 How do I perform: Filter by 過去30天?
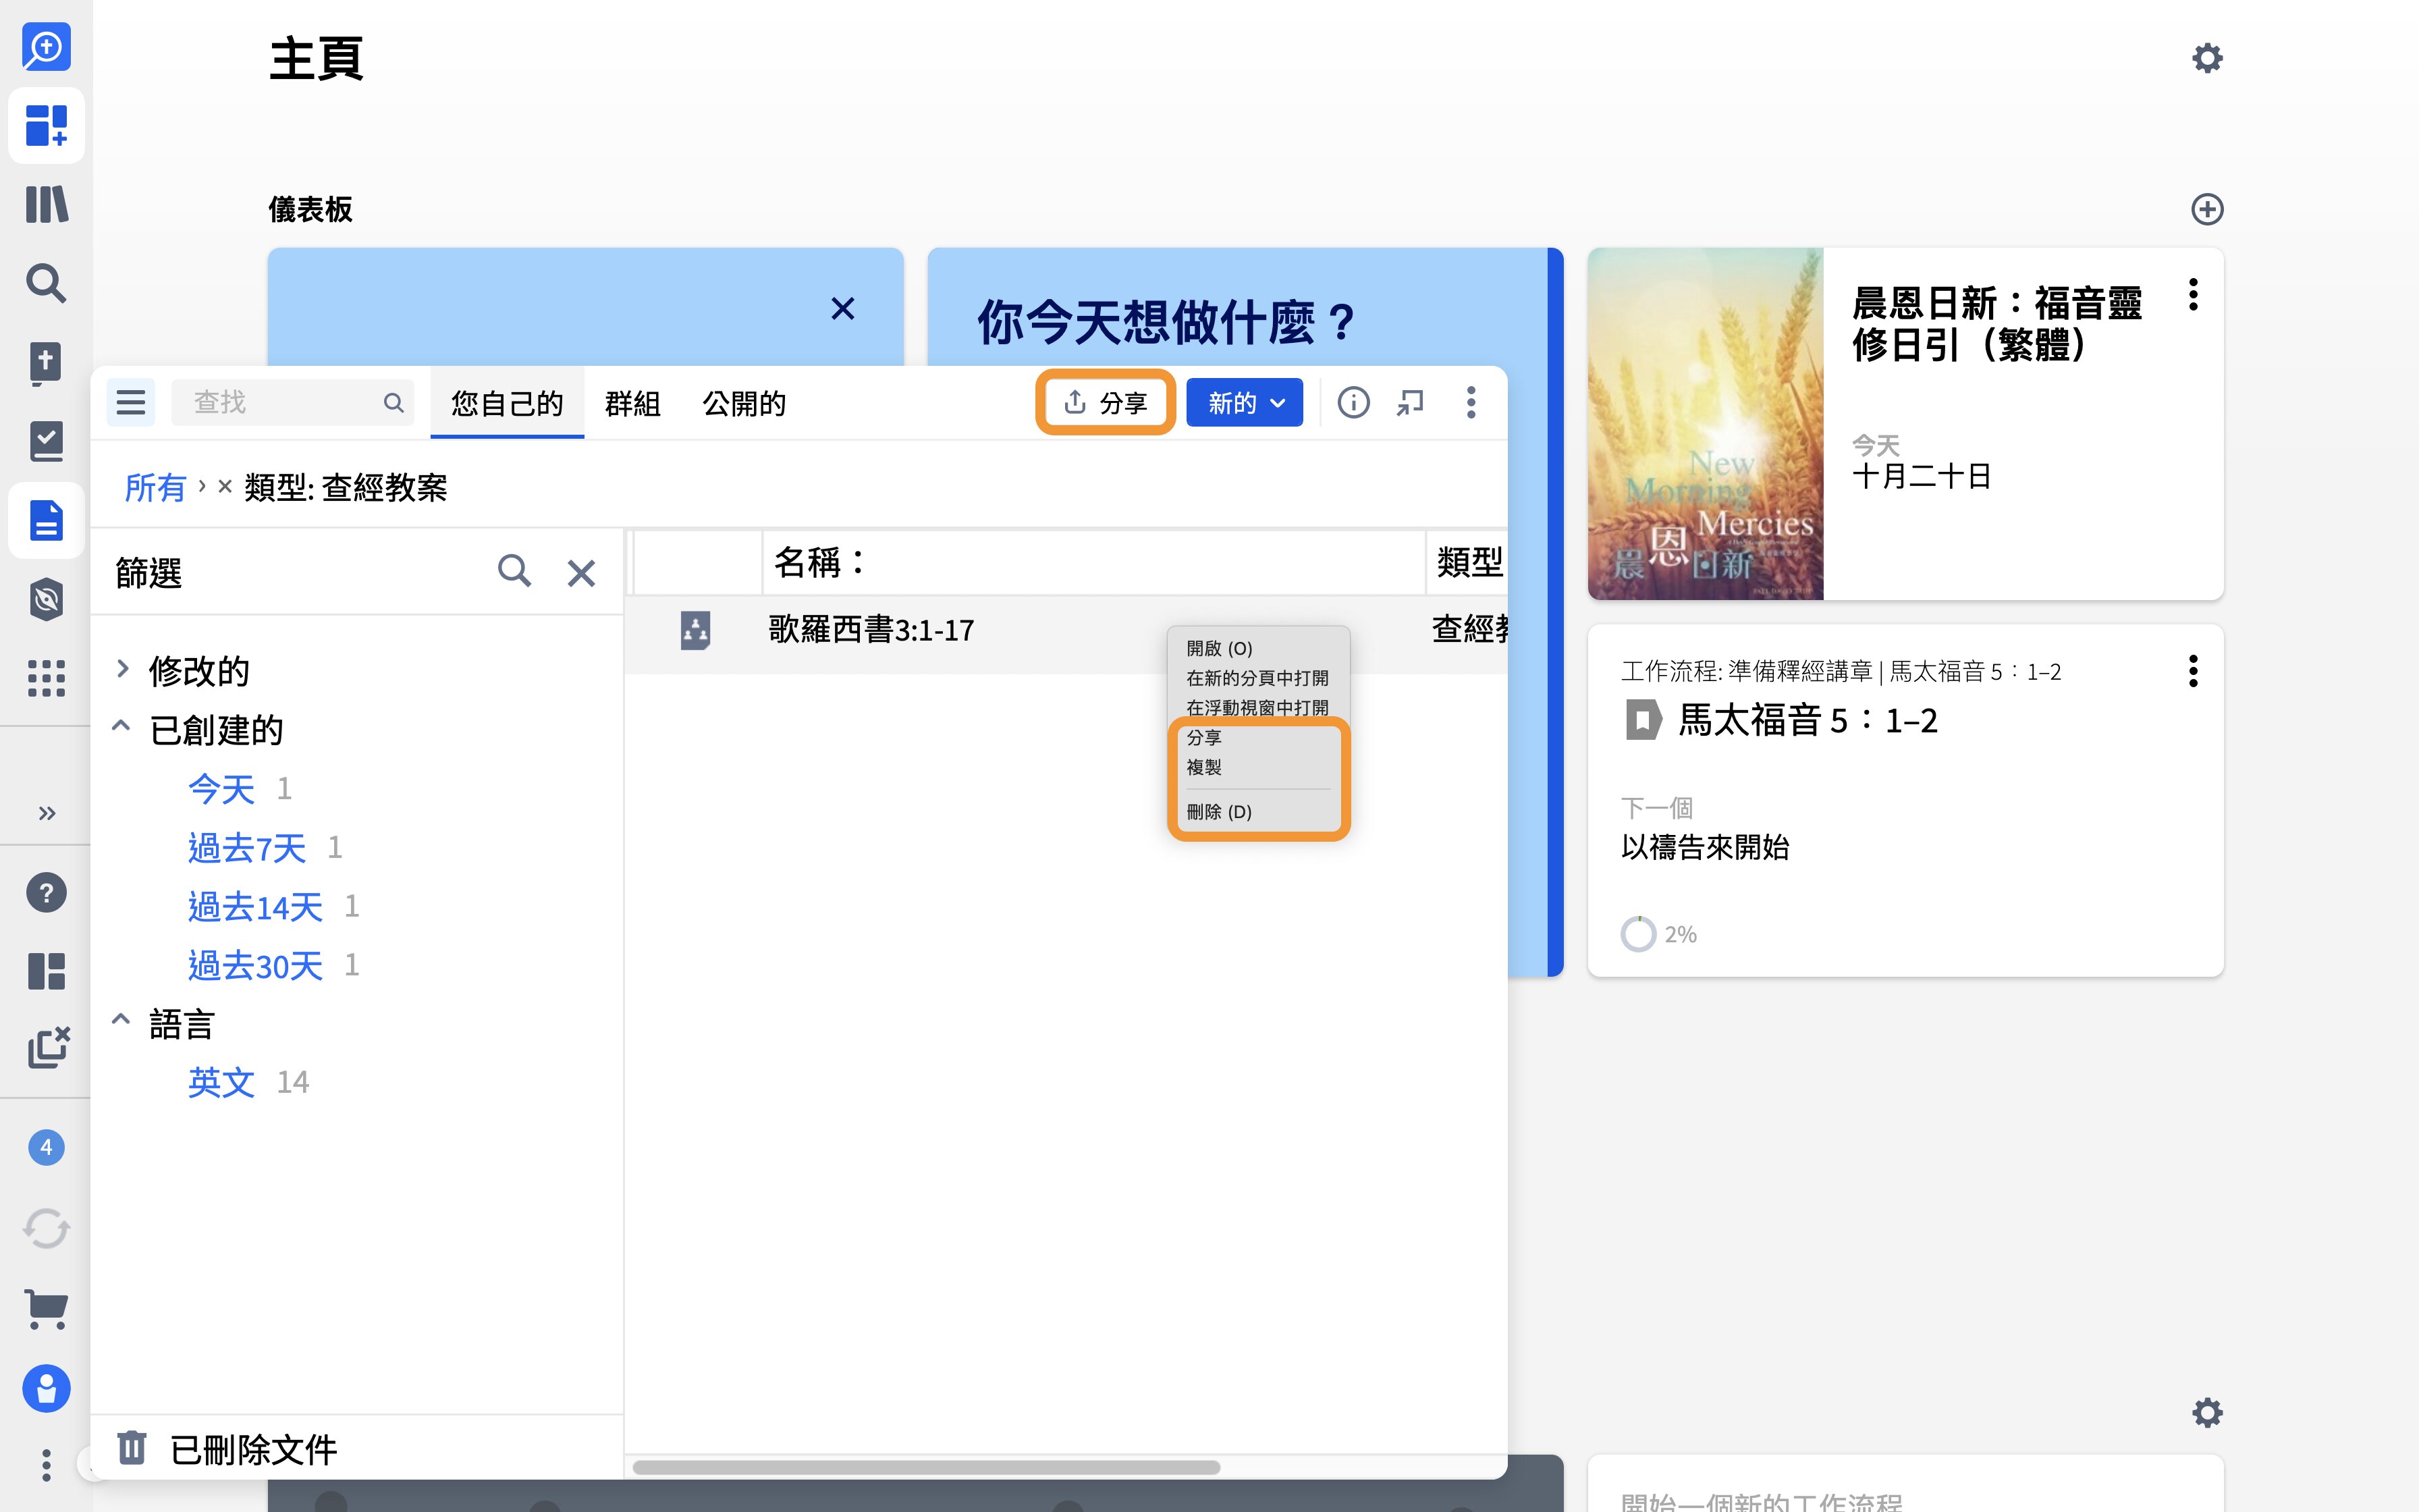click(x=255, y=965)
